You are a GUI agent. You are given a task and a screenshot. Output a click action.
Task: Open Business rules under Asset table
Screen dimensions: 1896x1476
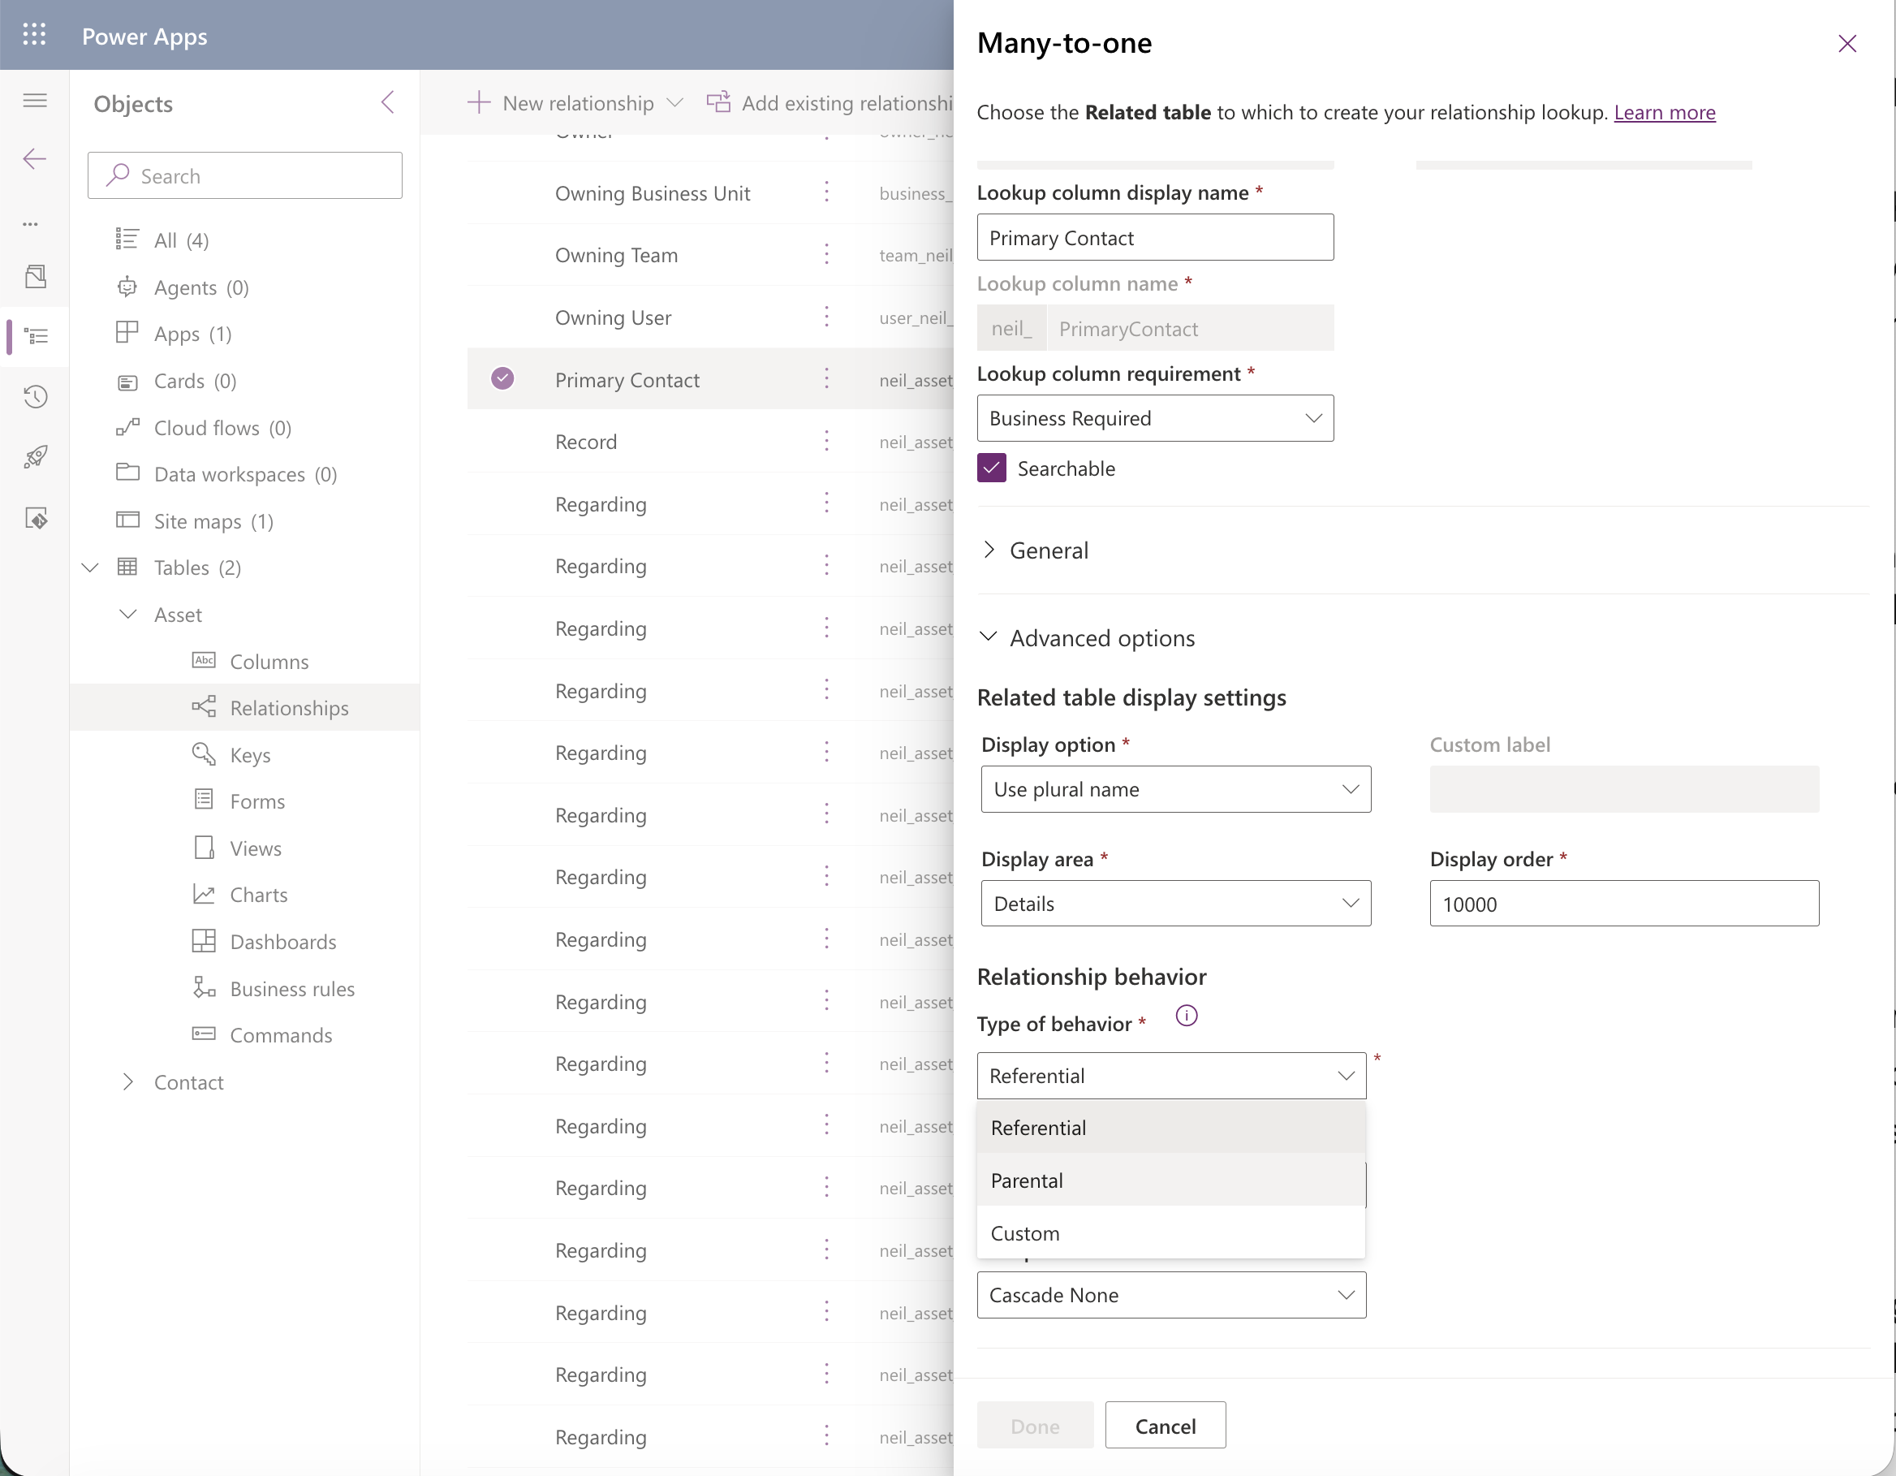(292, 988)
